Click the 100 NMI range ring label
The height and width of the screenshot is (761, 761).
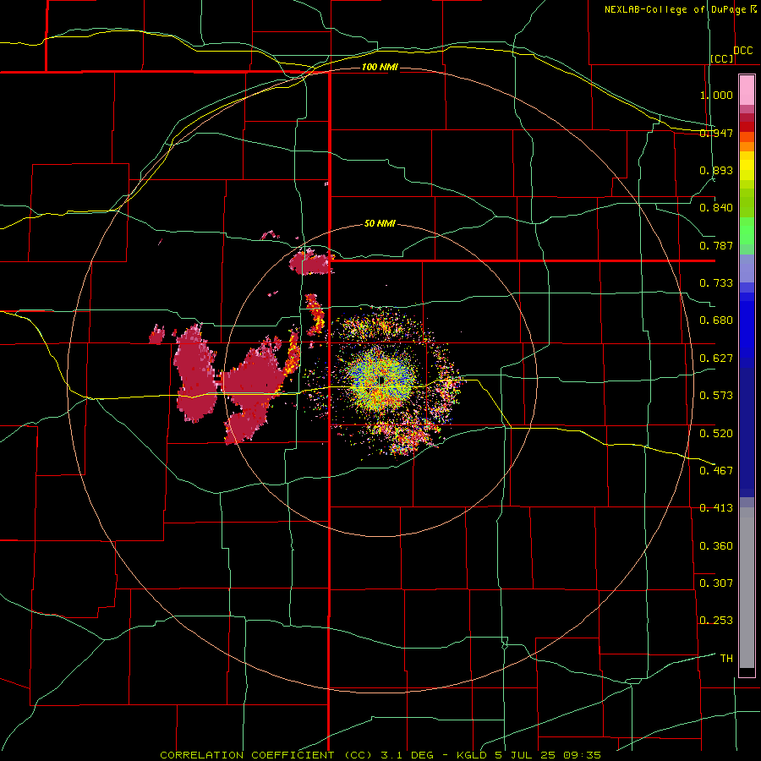tap(380, 67)
